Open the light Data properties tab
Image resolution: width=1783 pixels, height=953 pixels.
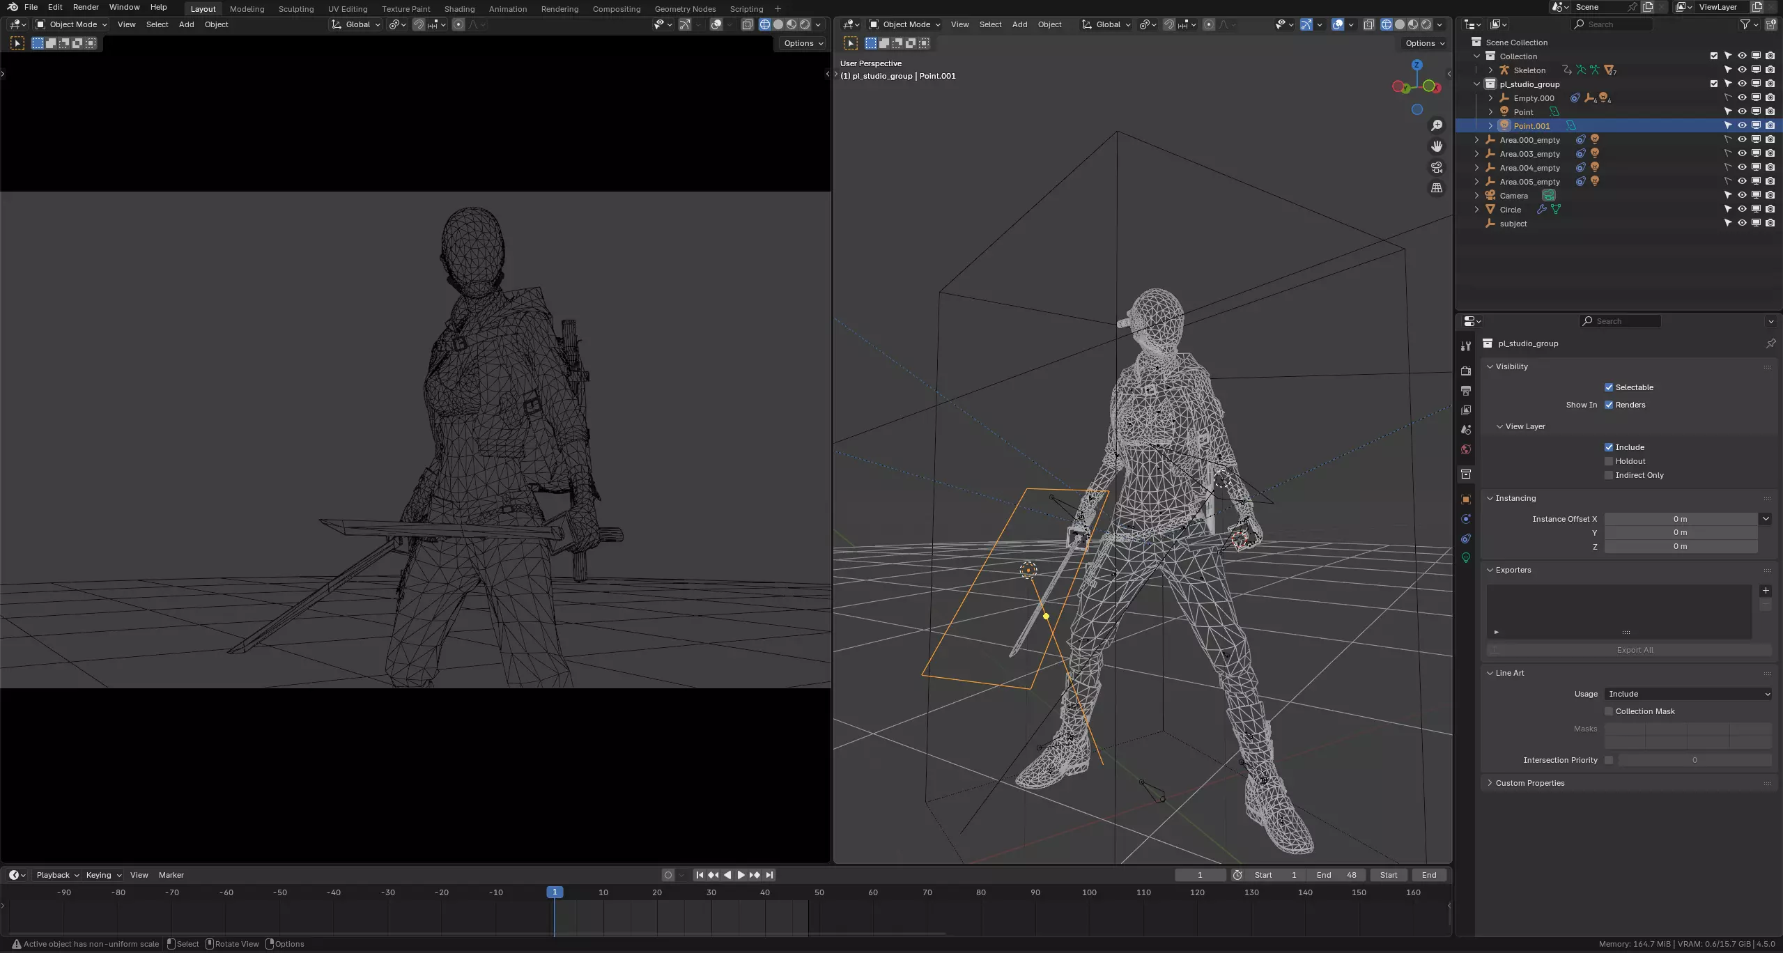point(1466,558)
